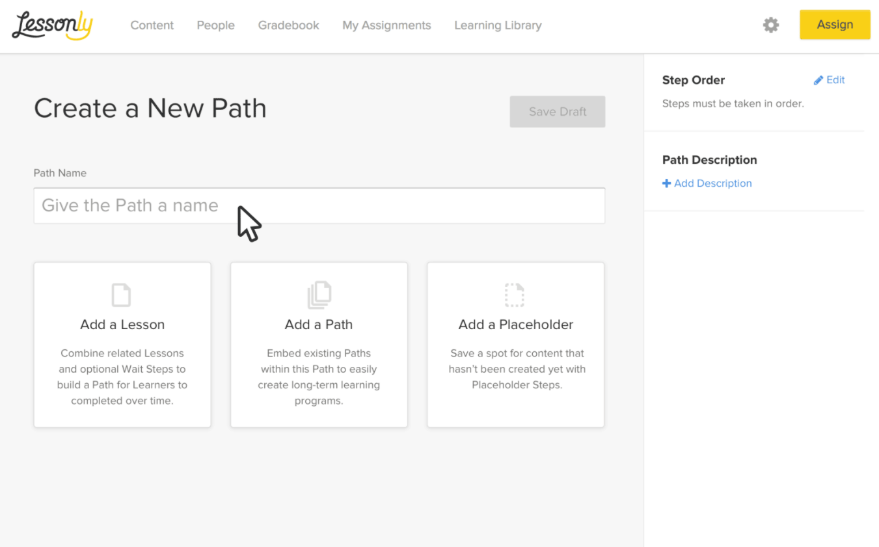Click the Path Name label
This screenshot has height=547, width=879.
pos(60,173)
